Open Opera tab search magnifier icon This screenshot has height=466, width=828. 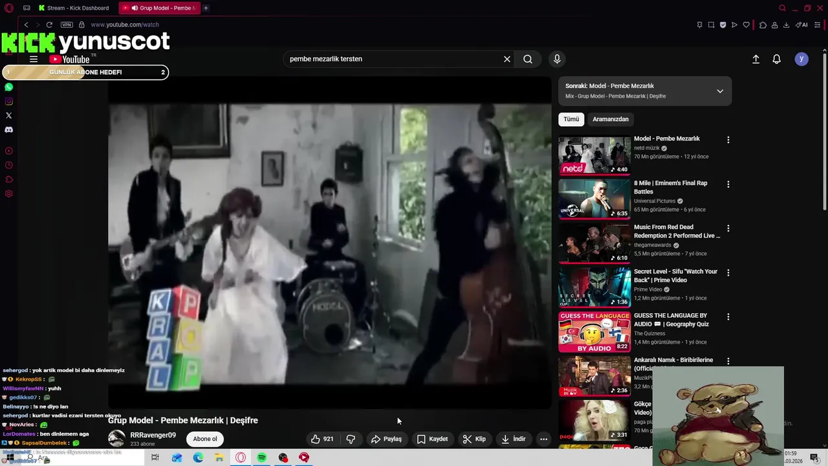782,8
